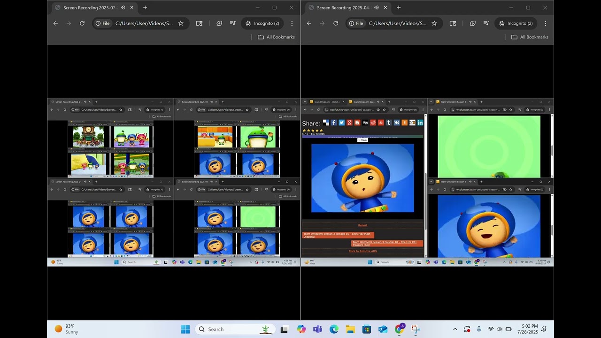Open Google Lens search in right window
The height and width of the screenshot is (338, 601).
click(x=453, y=23)
